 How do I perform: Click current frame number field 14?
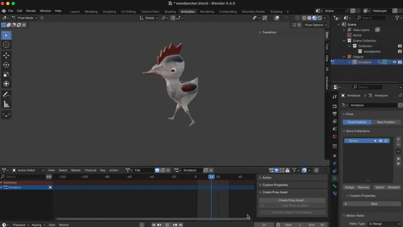pos(264,225)
